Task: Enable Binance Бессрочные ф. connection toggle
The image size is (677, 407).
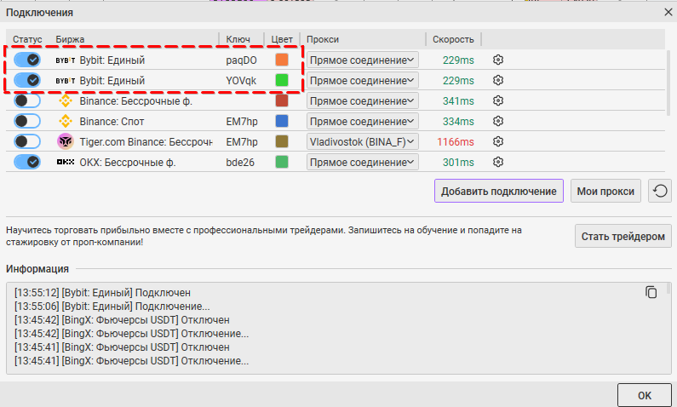Action: [x=27, y=100]
